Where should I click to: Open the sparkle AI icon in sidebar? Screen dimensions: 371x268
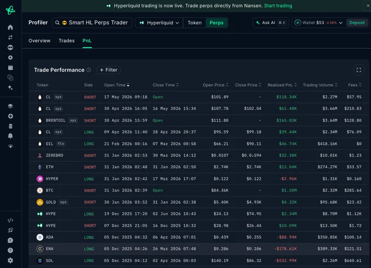point(10,88)
